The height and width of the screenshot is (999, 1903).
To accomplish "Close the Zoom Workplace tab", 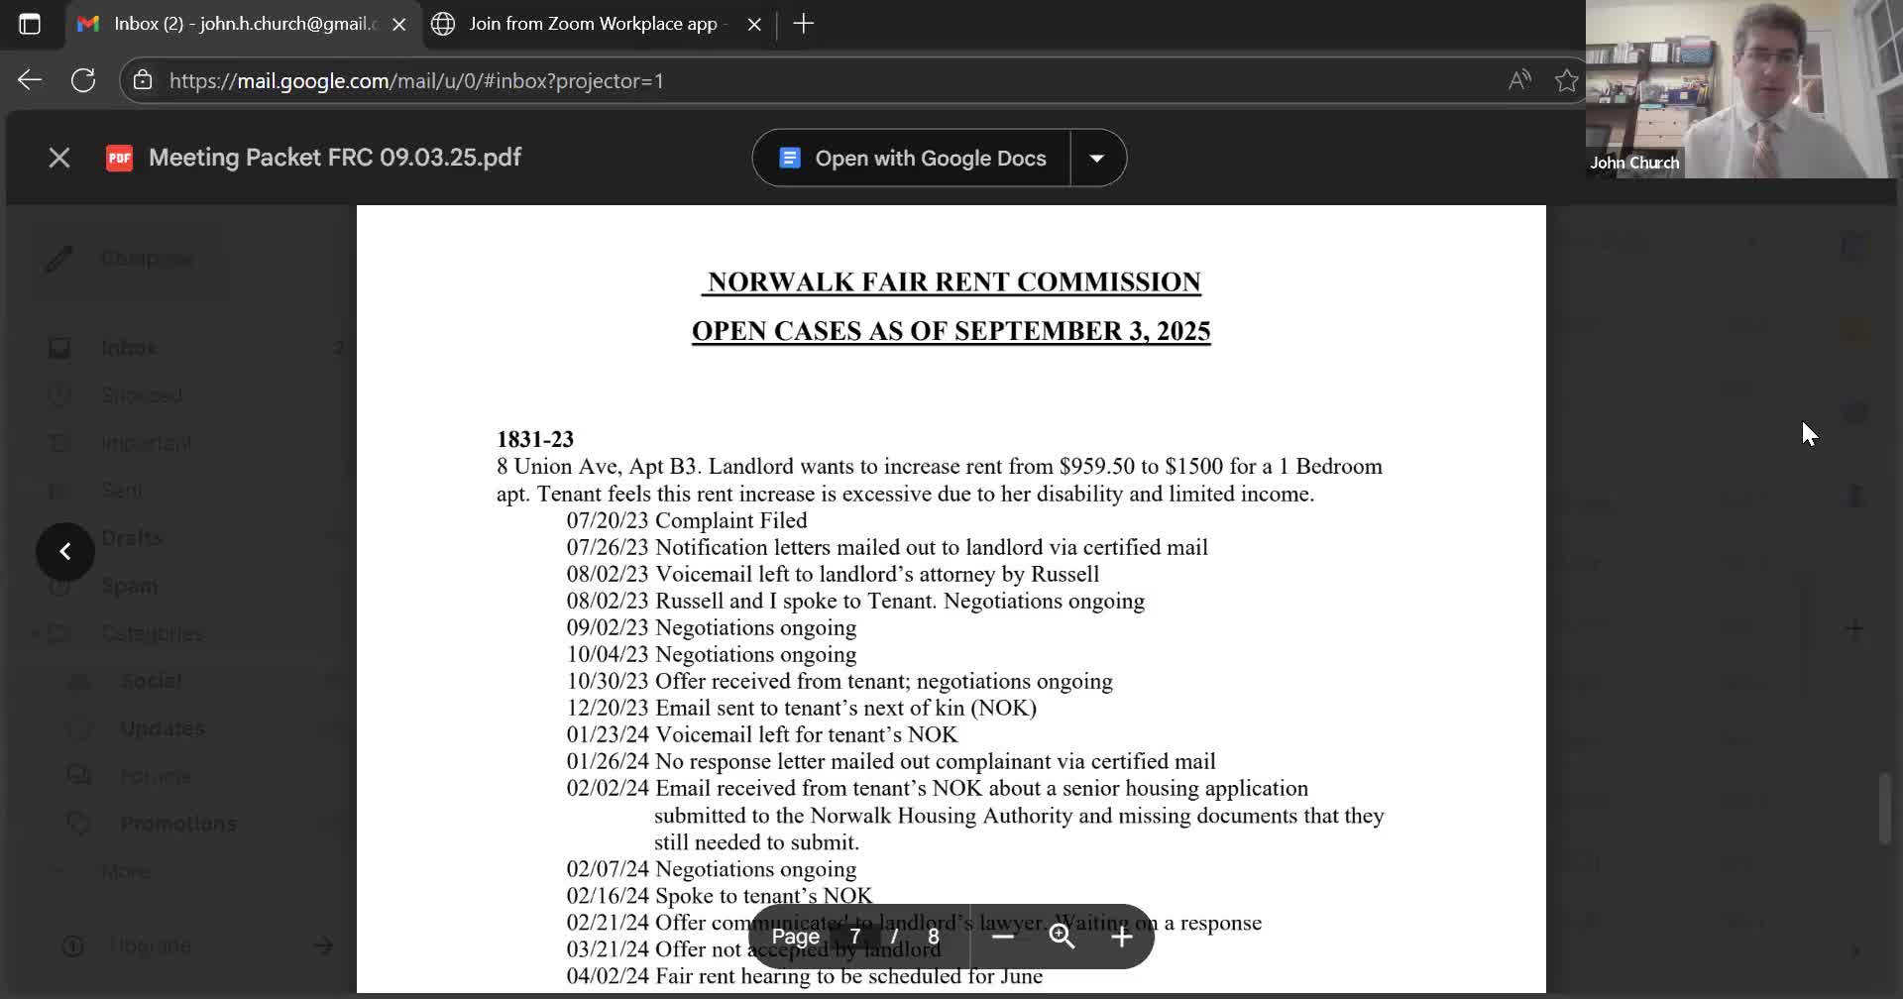I will pyautogui.click(x=754, y=24).
